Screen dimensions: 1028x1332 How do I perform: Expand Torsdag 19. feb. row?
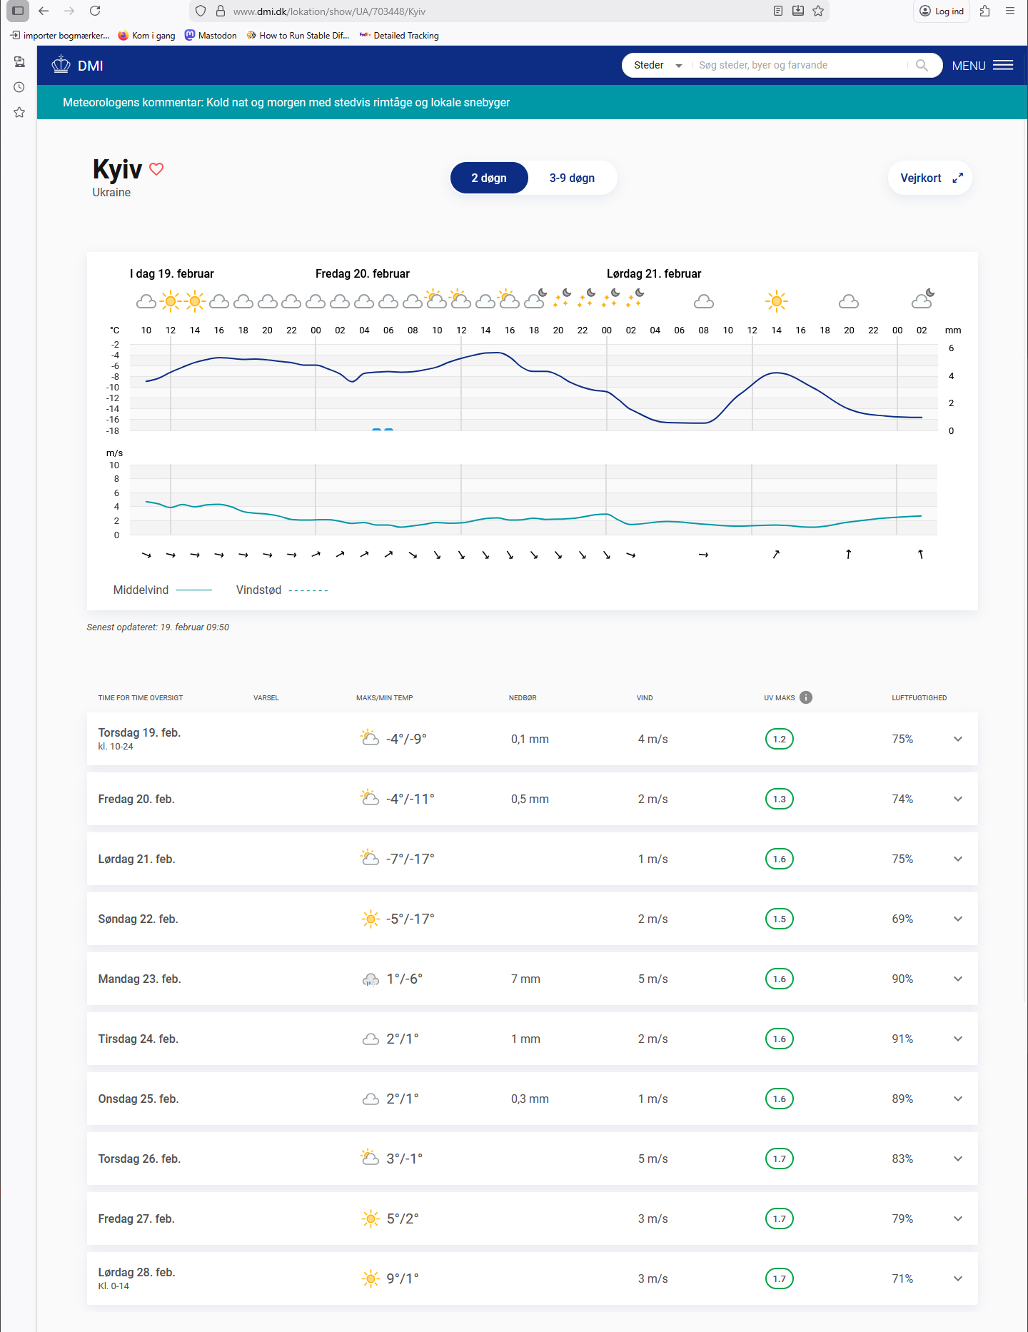pyautogui.click(x=958, y=739)
